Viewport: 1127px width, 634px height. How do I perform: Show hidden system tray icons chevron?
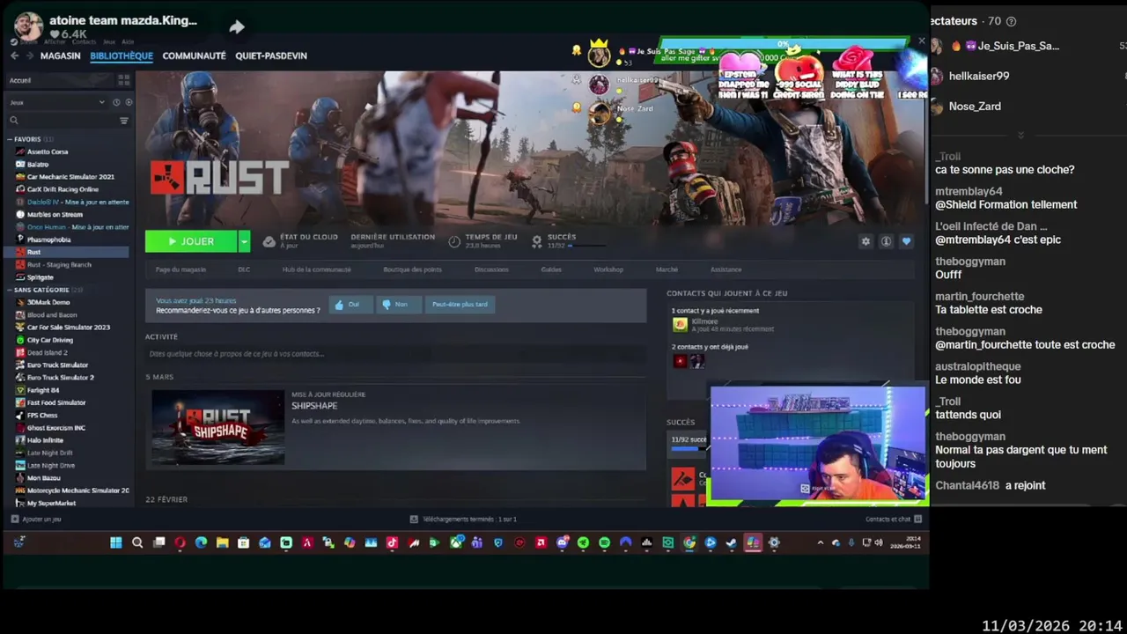821,543
